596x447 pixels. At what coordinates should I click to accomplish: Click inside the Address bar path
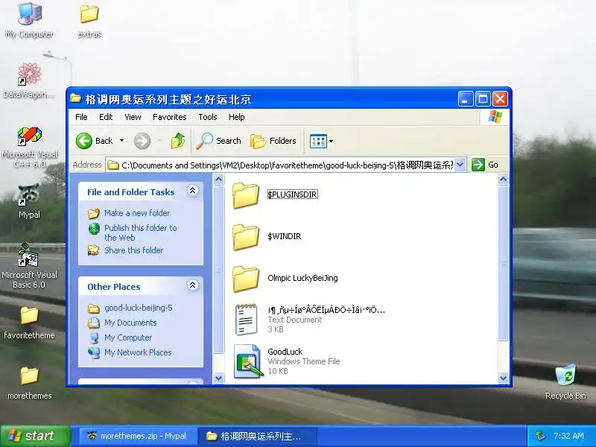coord(280,165)
